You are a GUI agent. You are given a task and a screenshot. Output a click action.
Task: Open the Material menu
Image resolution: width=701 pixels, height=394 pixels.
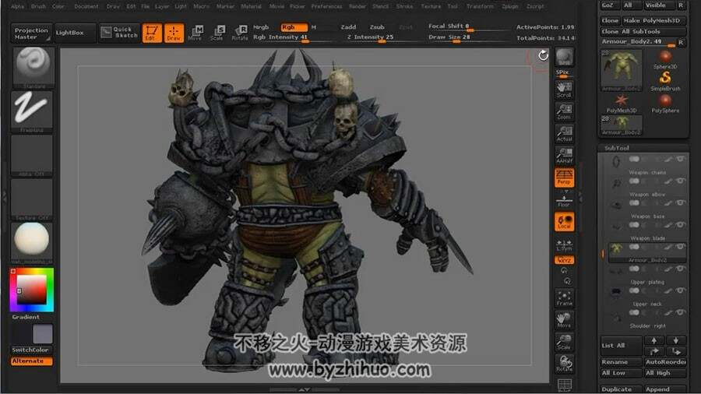tap(251, 7)
